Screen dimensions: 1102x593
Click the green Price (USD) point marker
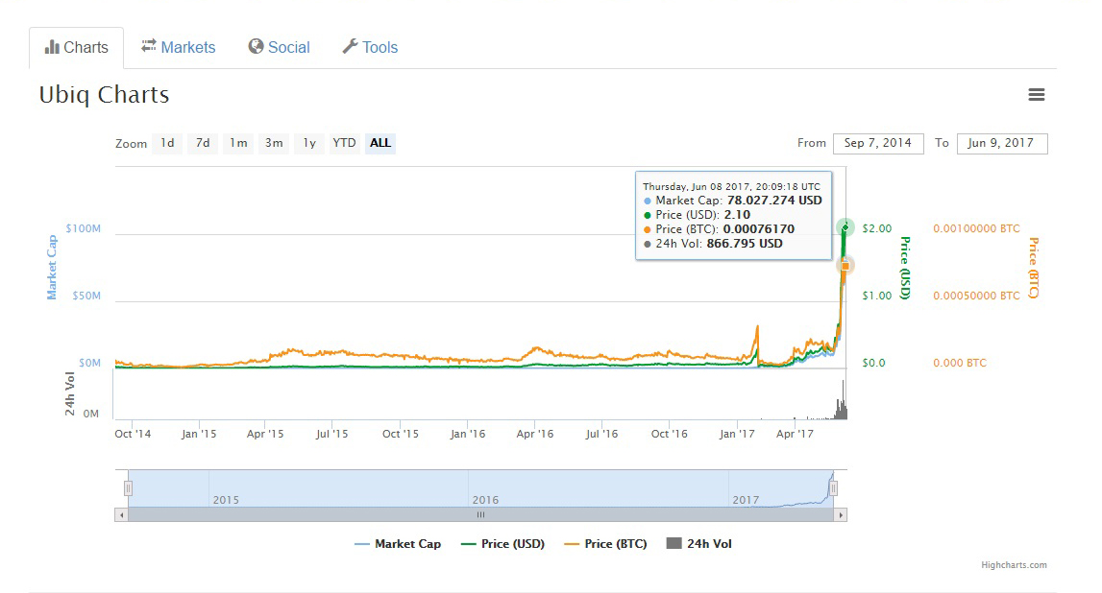coord(845,227)
